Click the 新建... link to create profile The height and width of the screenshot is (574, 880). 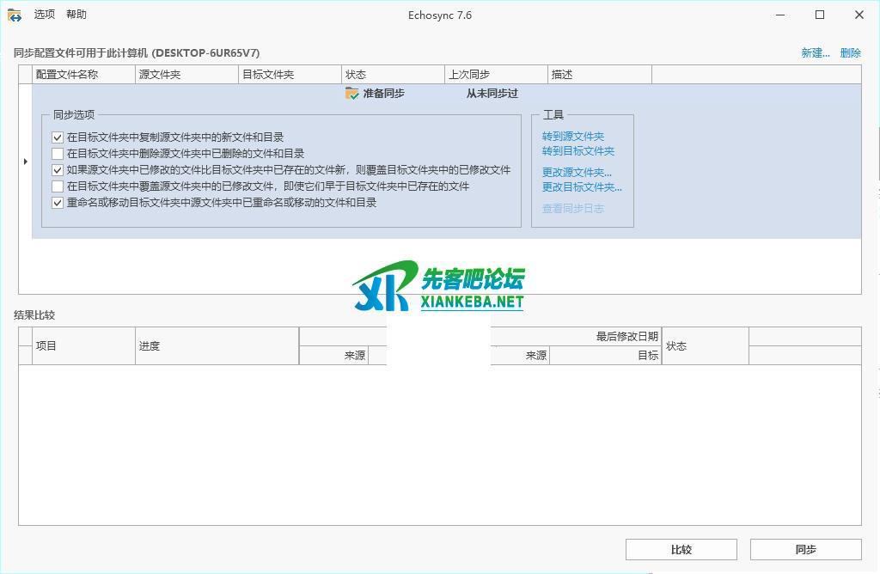[815, 53]
